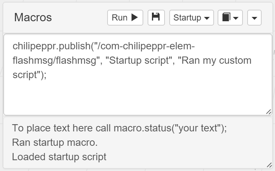
Task: Click the caret arrow next to Startup
Action: (x=207, y=18)
